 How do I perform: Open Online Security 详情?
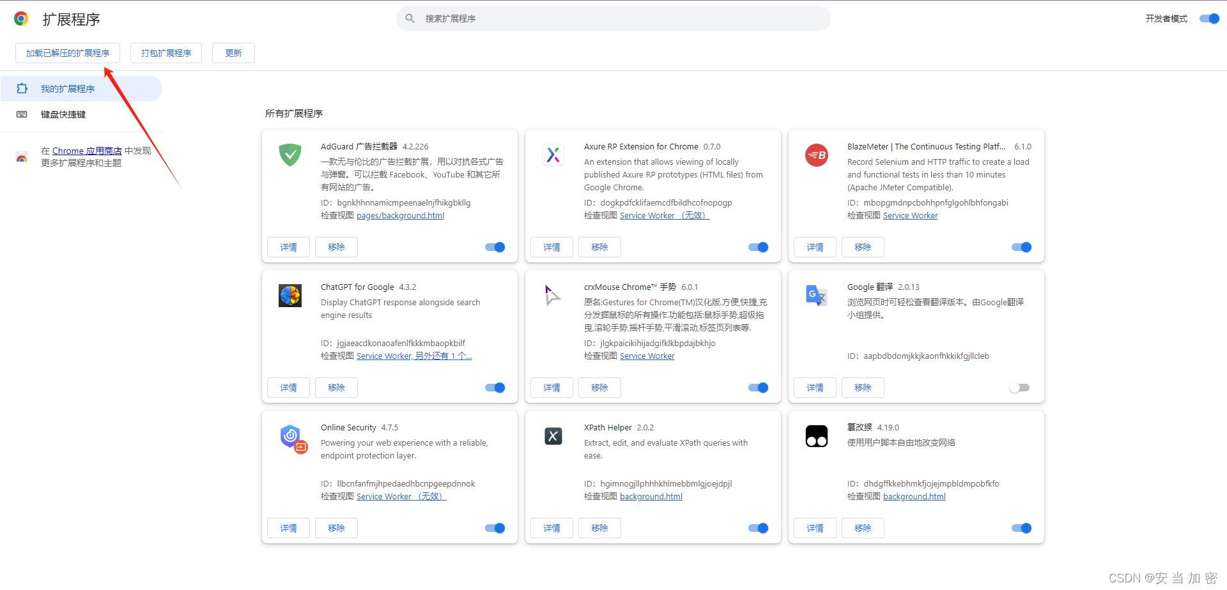point(288,528)
